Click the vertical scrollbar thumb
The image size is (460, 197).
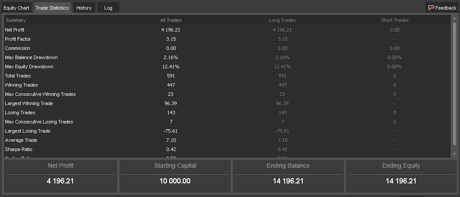pos(454,83)
